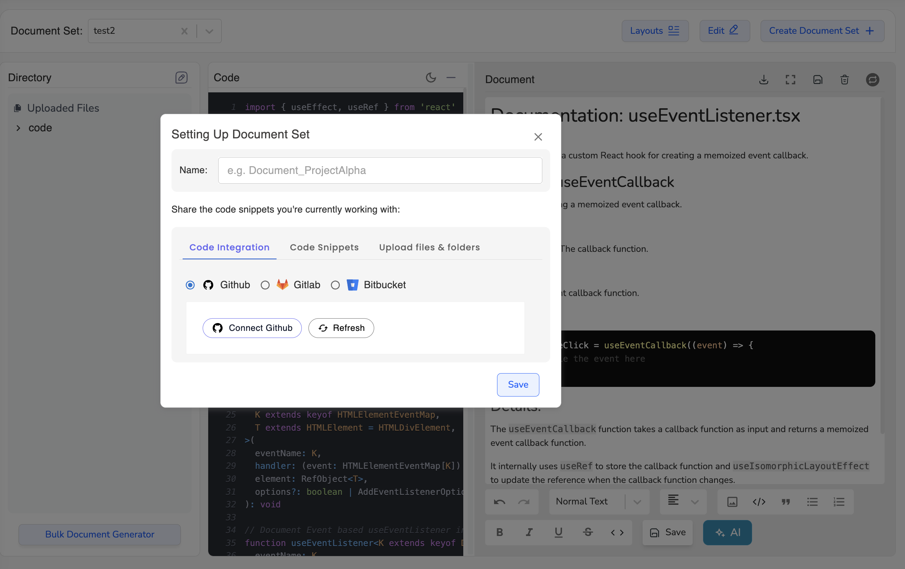Image resolution: width=905 pixels, height=569 pixels.
Task: Click the trash delete icon in Document header
Action: (844, 80)
